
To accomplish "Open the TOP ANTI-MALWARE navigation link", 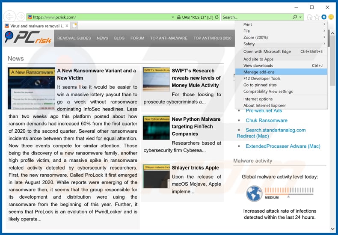I will pos(169,38).
